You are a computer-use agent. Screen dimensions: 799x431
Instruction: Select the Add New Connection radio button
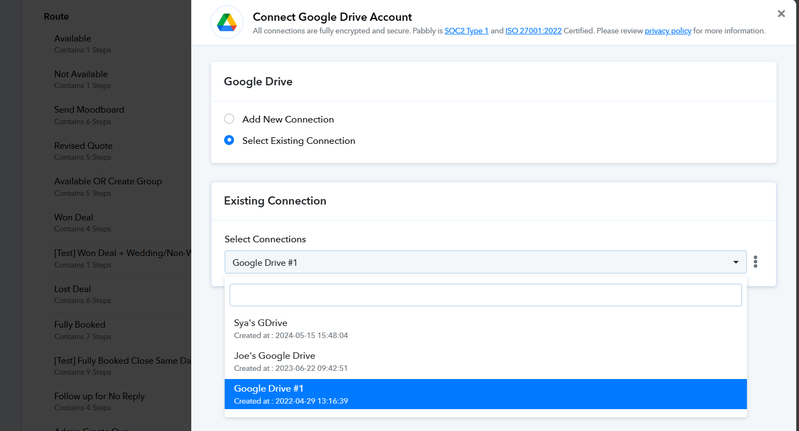[229, 119]
